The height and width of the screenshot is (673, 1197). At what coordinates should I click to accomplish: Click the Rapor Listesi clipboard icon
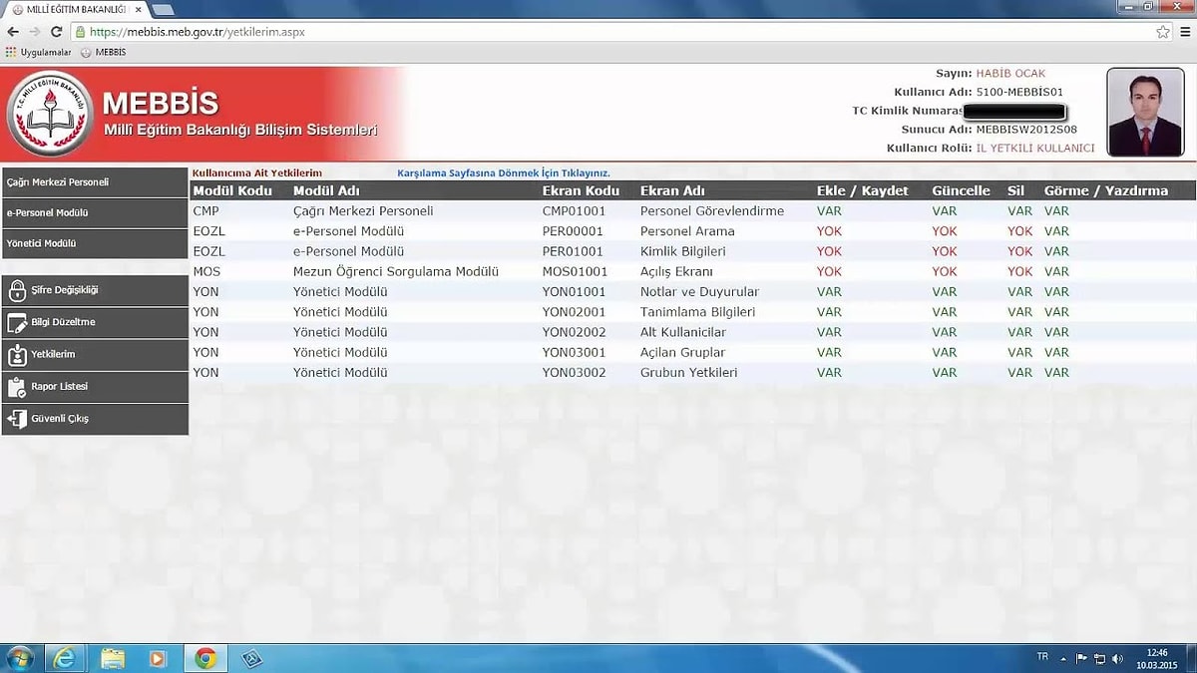tap(16, 387)
